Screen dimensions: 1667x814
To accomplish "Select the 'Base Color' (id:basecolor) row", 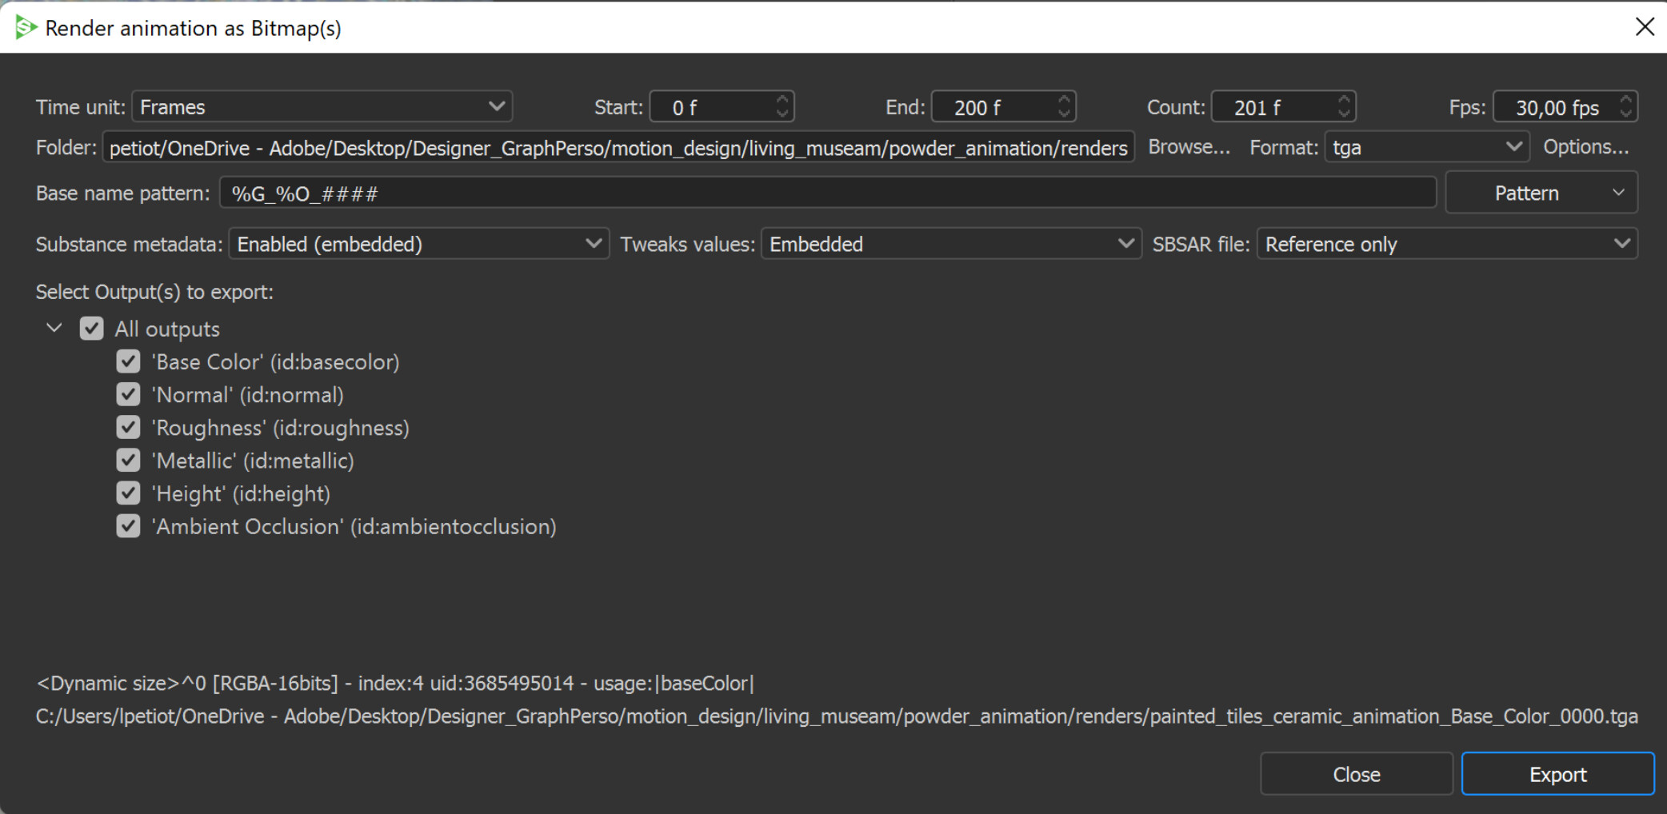I will click(275, 362).
